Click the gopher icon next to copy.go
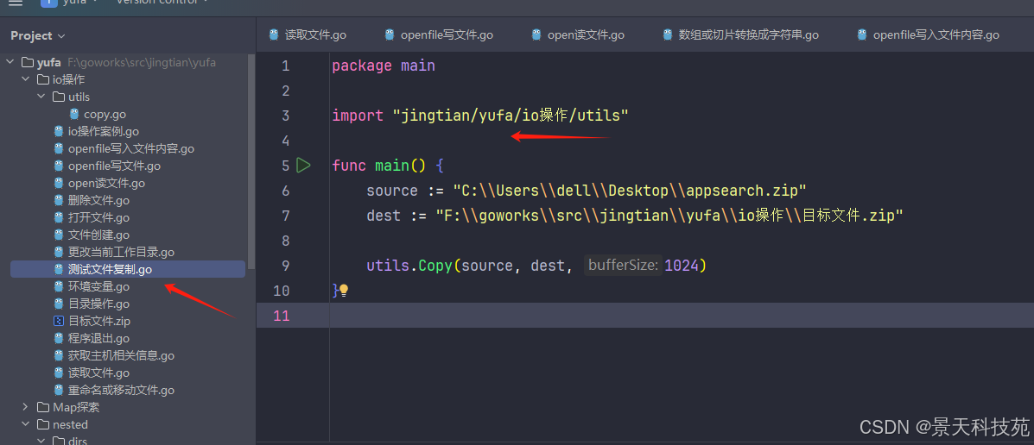 (x=74, y=114)
